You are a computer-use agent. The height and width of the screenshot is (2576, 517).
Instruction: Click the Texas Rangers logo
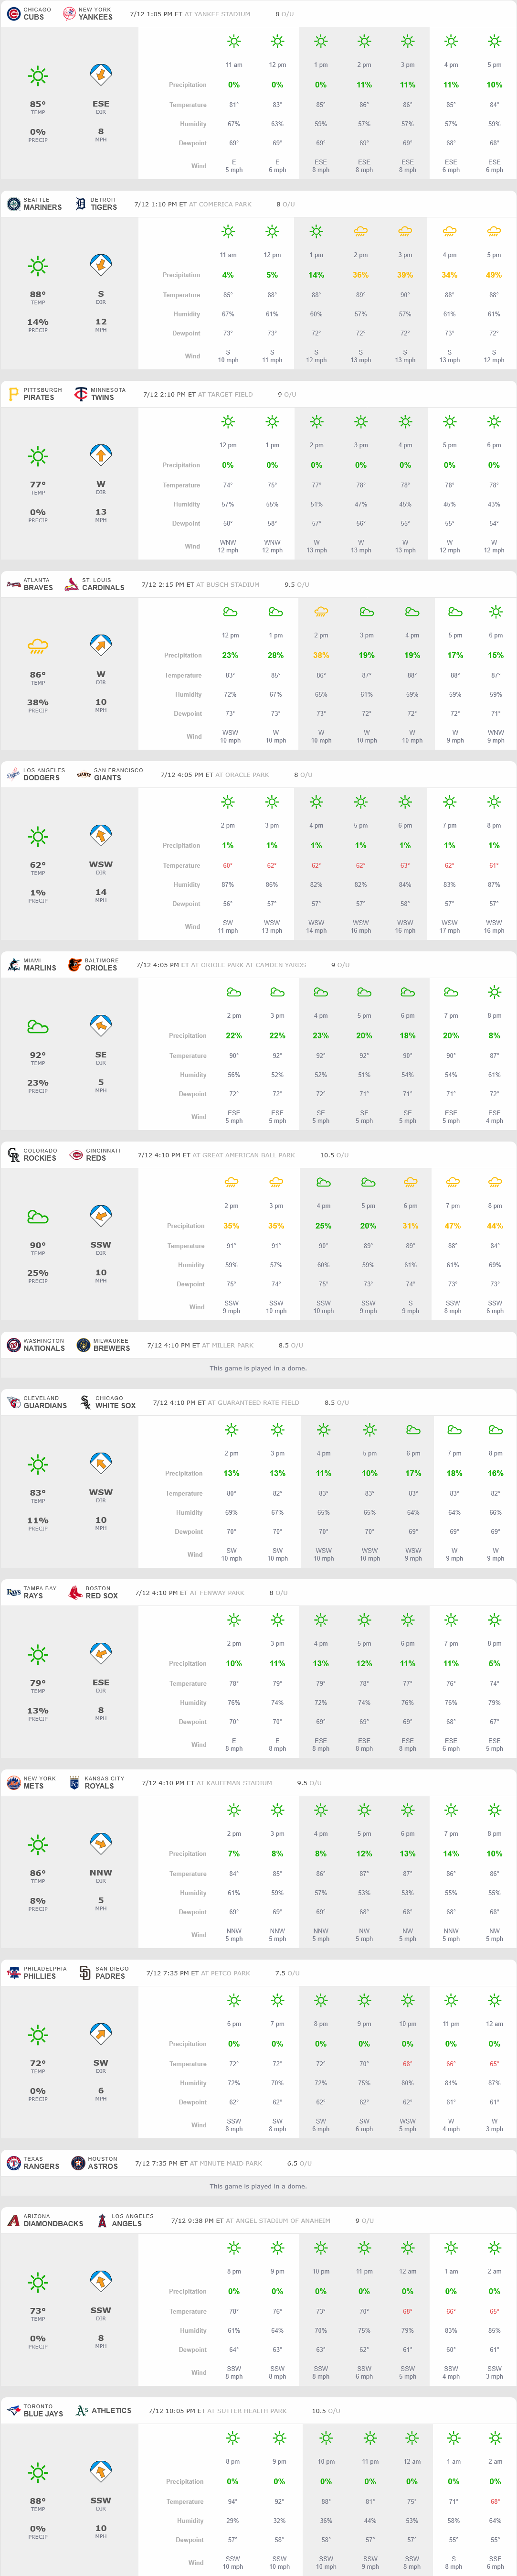click(13, 2162)
